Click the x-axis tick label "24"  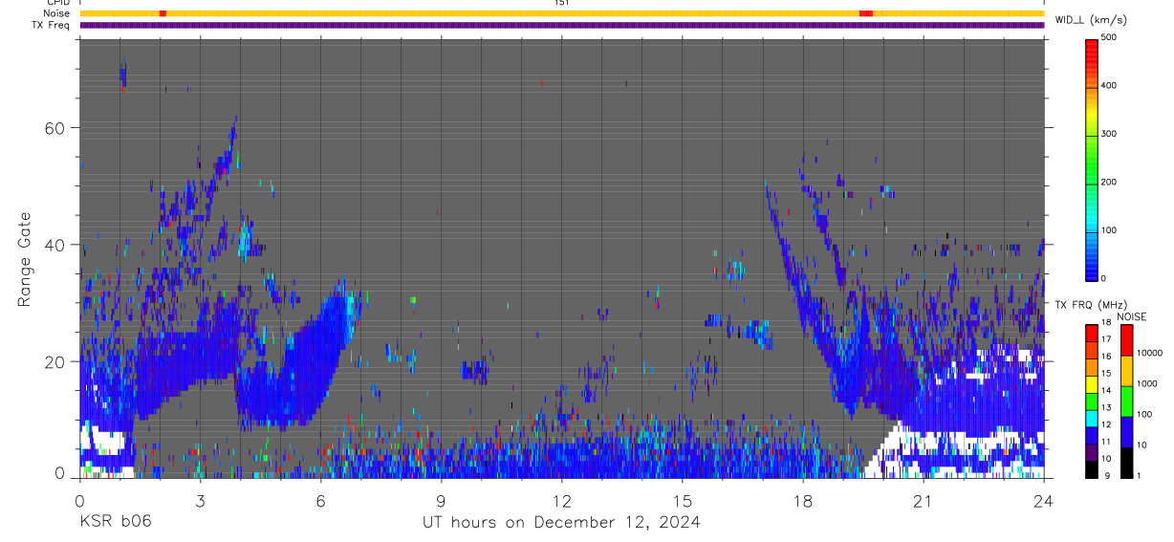(x=1043, y=501)
